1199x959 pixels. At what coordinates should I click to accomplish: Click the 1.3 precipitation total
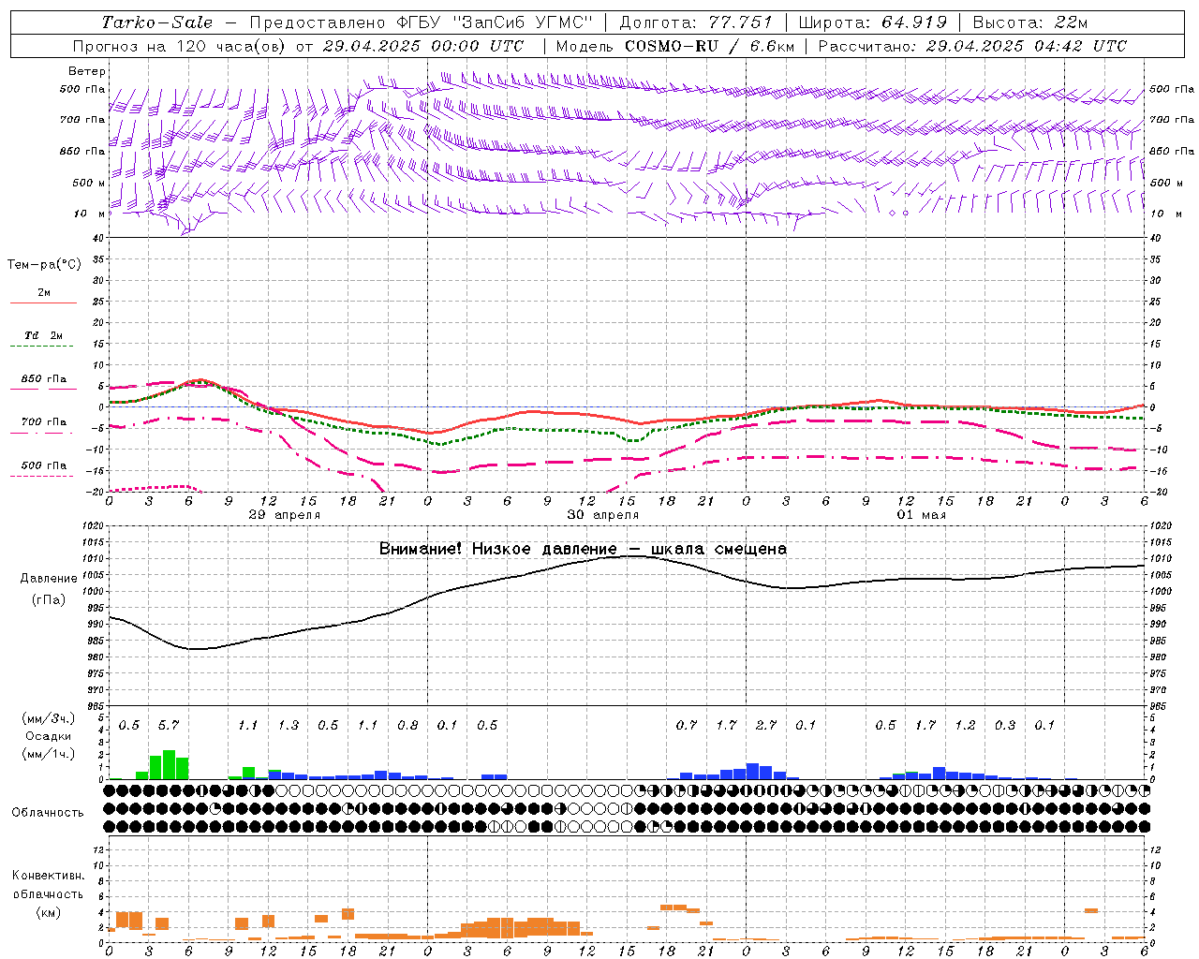coord(288,725)
